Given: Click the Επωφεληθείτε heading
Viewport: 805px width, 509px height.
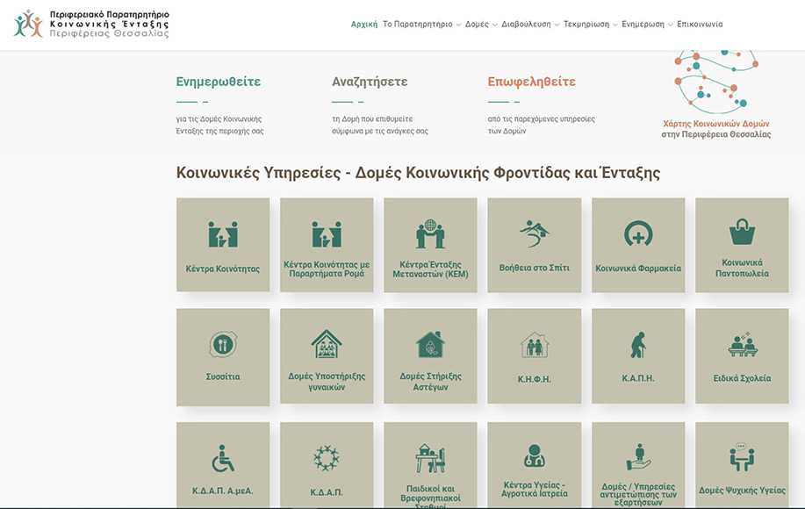Looking at the screenshot, I should [x=531, y=82].
